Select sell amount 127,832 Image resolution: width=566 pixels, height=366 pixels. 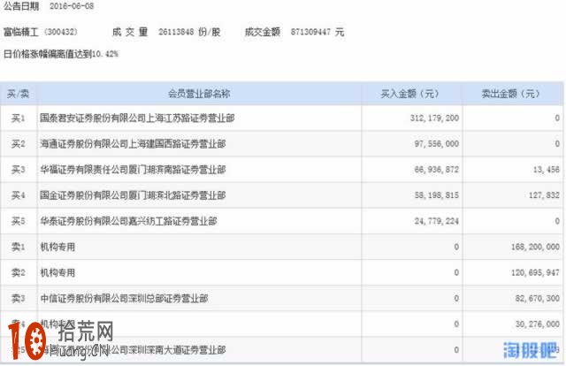coord(545,195)
